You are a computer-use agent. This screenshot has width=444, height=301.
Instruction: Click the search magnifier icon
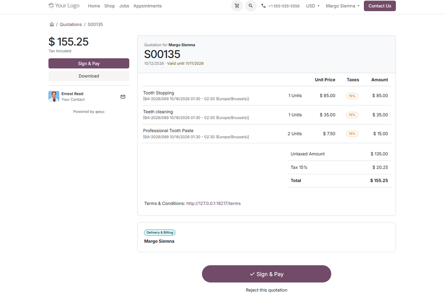tap(251, 6)
